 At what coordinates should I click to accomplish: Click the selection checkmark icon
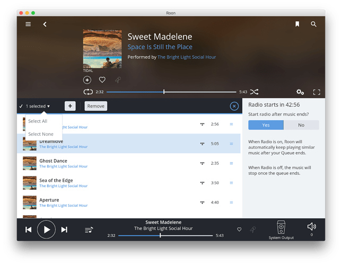click(x=21, y=106)
